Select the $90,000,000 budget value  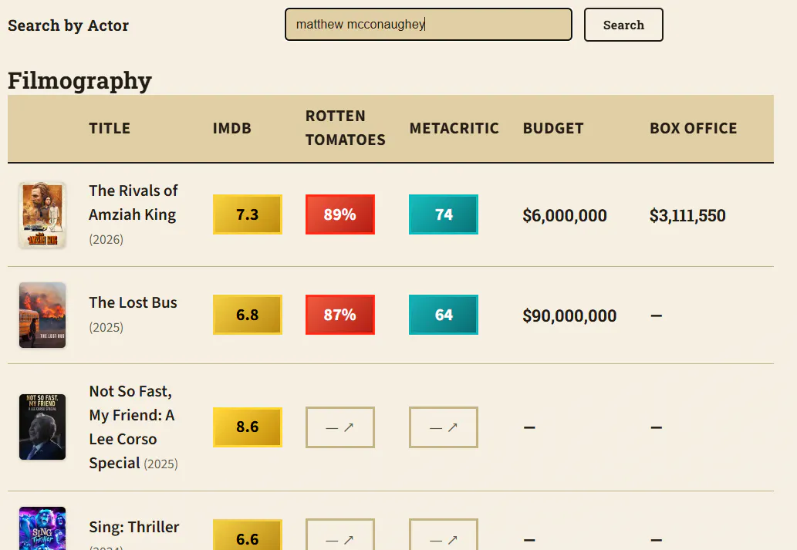click(x=569, y=315)
